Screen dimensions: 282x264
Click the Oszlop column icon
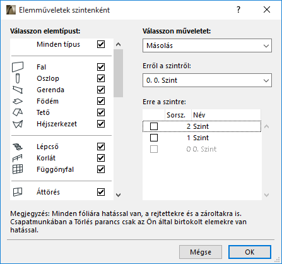(18, 78)
